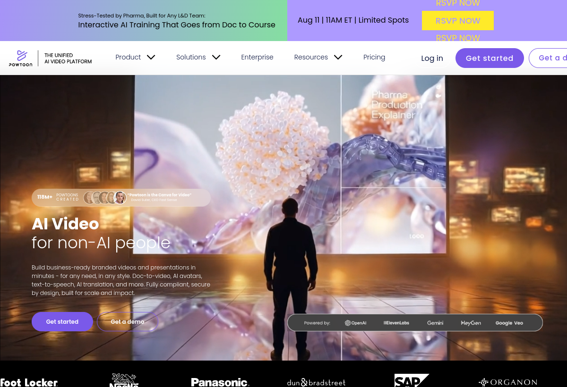Screen dimensions: 567x387
Task: Click the 'for non-AI people' subheading
Action: (x=101, y=243)
